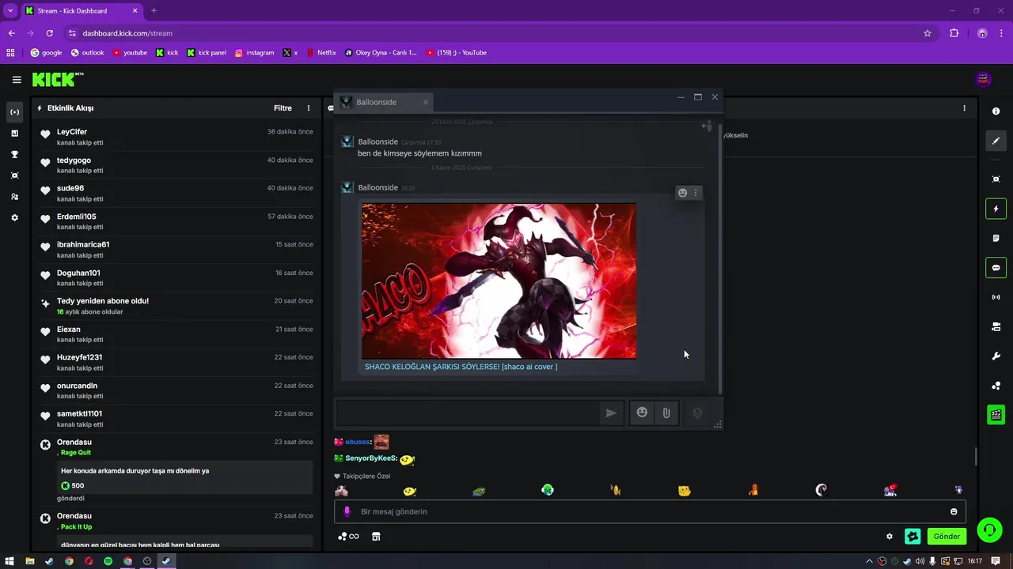Image resolution: width=1013 pixels, height=569 pixels.
Task: Open user avatar menu at top right
Action: coord(984,79)
